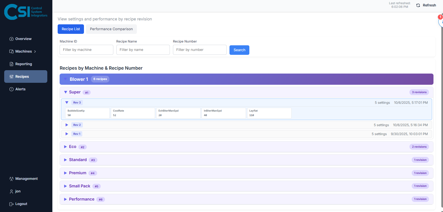Click the Logout link
This screenshot has height=212, width=443.
[x=26, y=204]
